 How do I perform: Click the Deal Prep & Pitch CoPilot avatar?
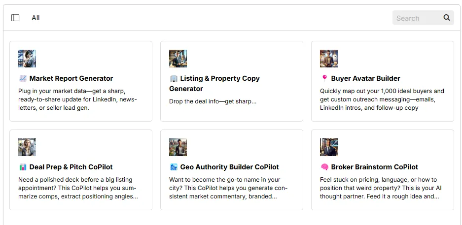click(27, 147)
